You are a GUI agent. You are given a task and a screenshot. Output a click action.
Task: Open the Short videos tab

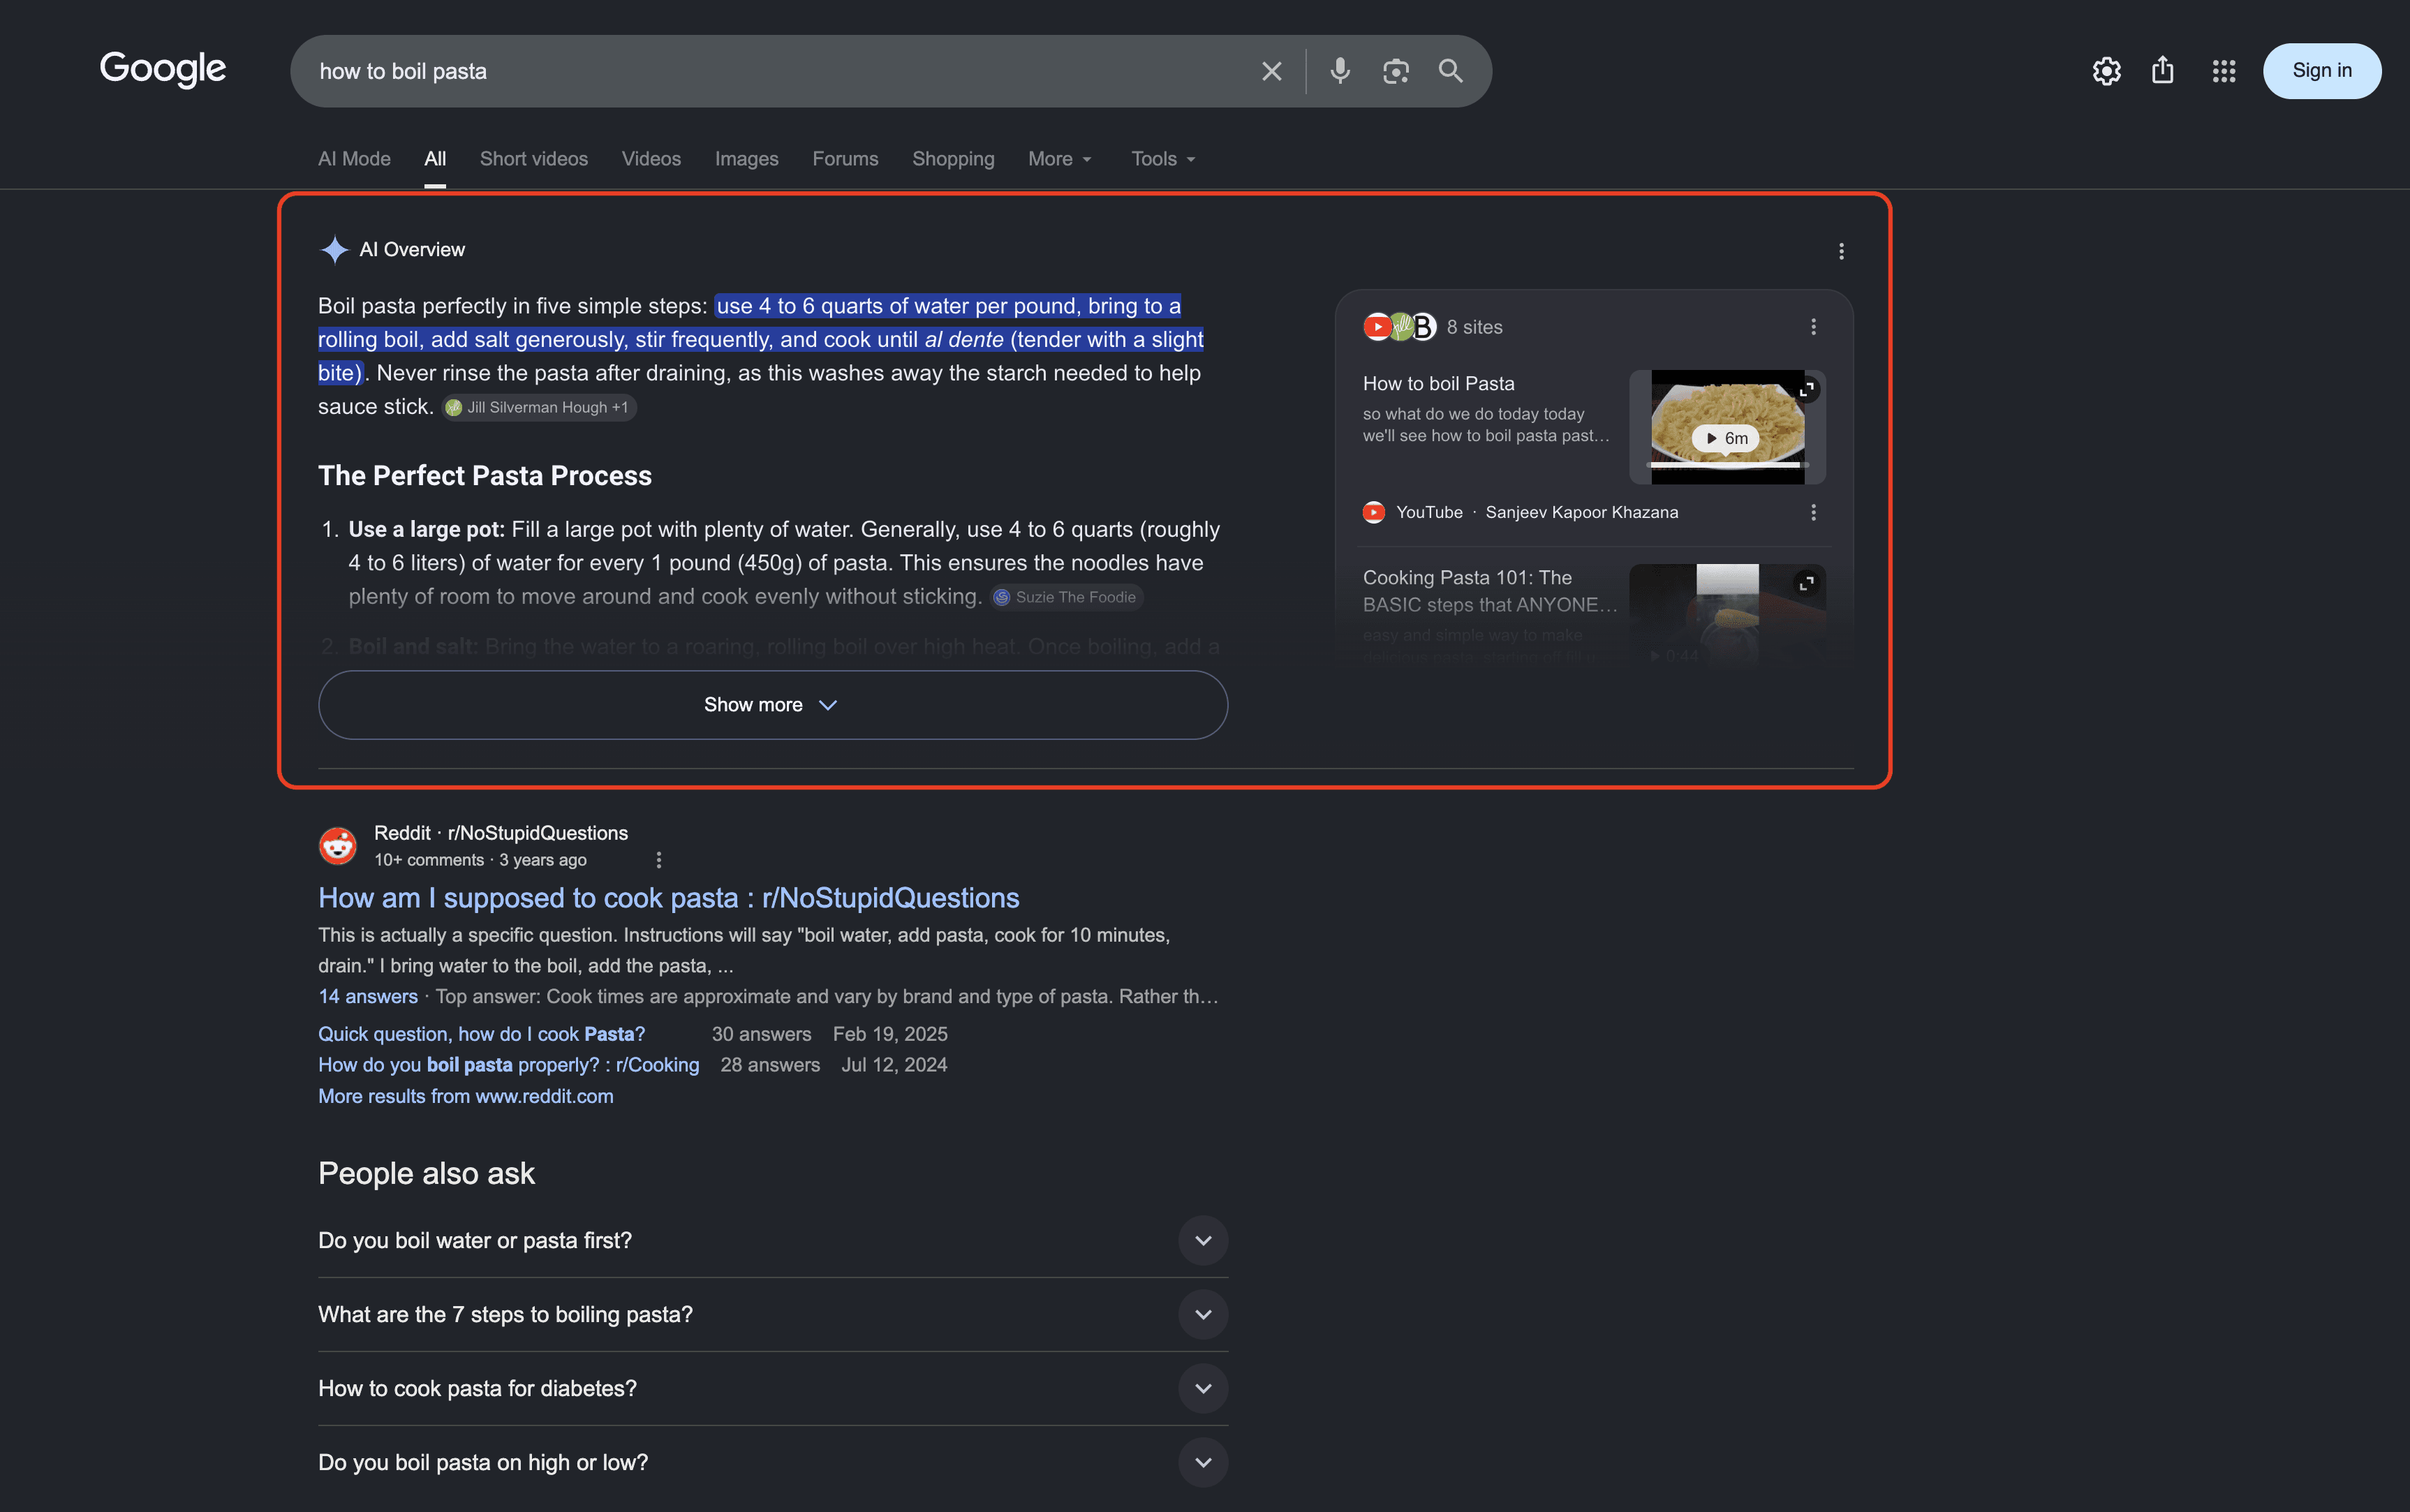[x=534, y=159]
